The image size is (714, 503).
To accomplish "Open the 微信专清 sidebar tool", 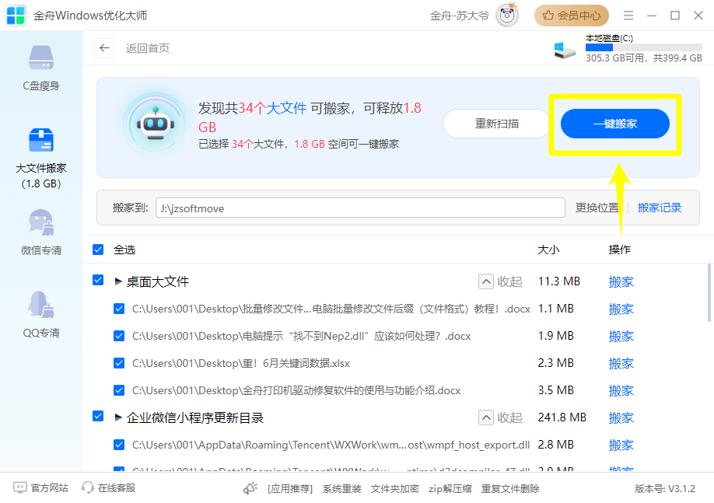I will pos(41,232).
